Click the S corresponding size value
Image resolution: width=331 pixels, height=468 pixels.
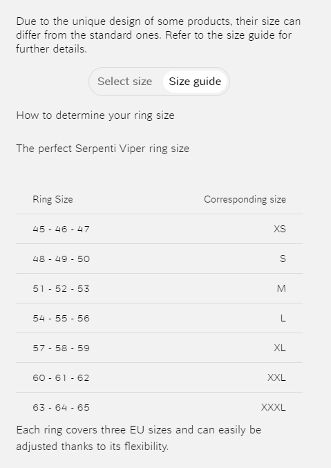tap(283, 259)
